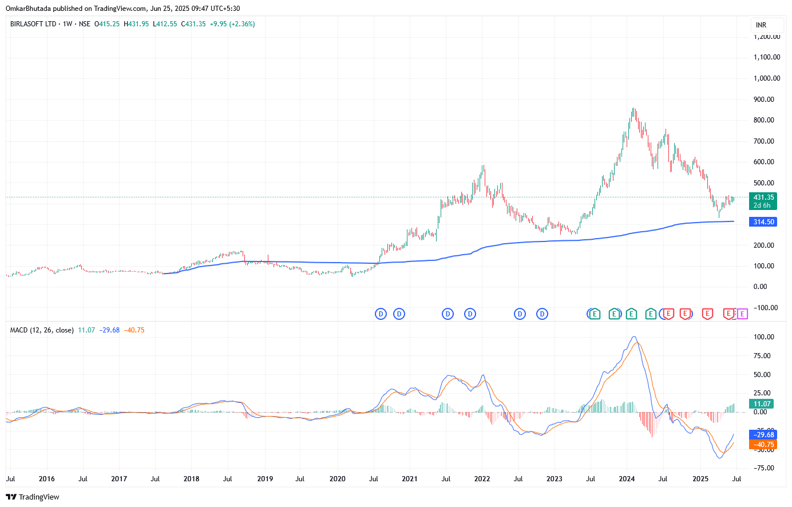Open the MACD (12, 26, close) indicator legend
The width and height of the screenshot is (792, 507).
(42, 330)
